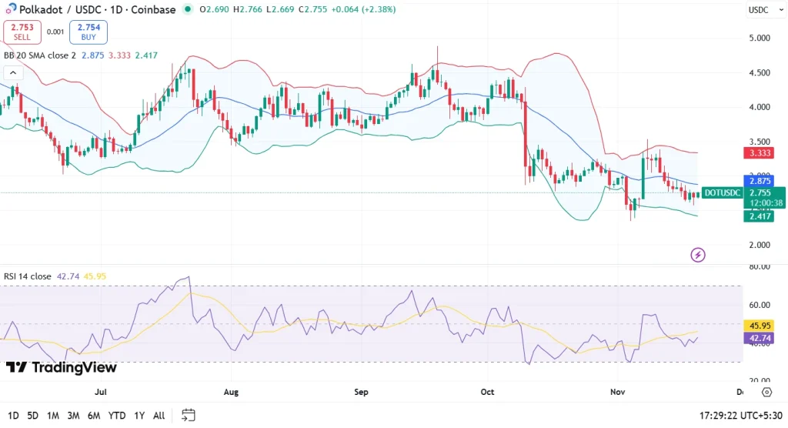Collapse the indicator legend with chevron

coord(12,73)
